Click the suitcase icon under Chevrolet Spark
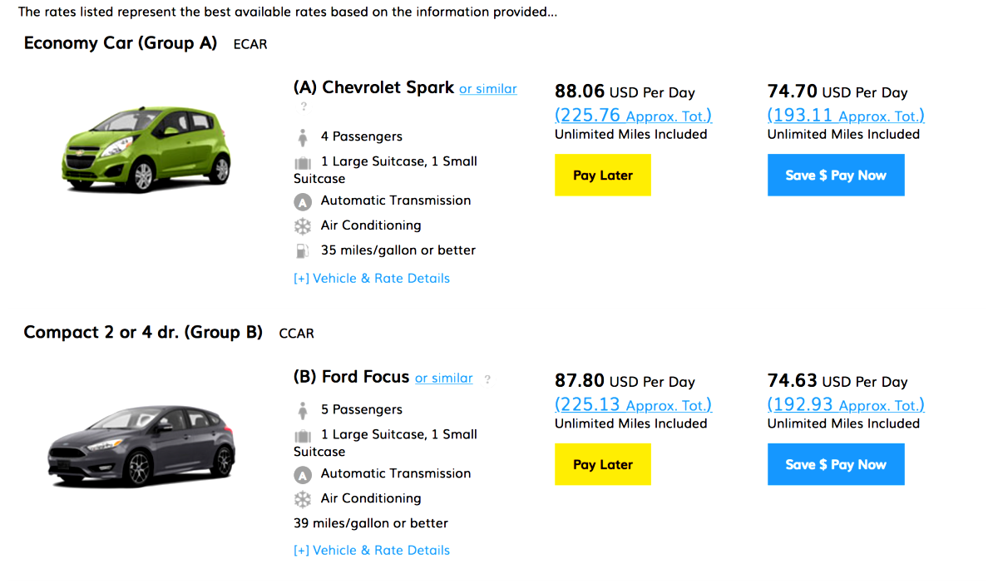The width and height of the screenshot is (998, 584). (x=303, y=161)
